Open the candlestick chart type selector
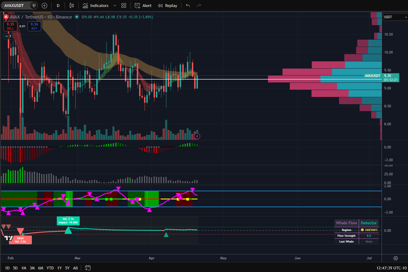The height and width of the screenshot is (272, 408). coord(71,5)
